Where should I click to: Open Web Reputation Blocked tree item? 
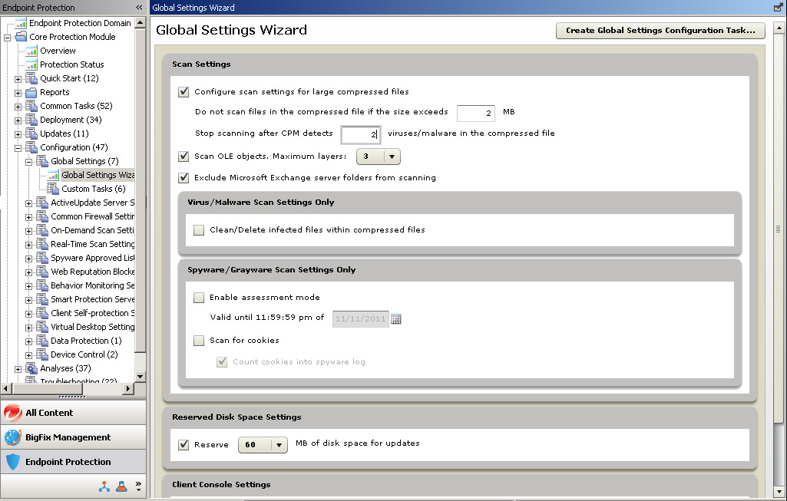(x=92, y=272)
